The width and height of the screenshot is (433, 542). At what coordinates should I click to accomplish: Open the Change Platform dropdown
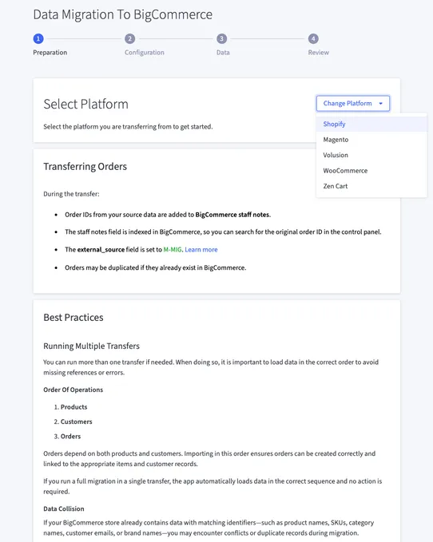coord(353,103)
